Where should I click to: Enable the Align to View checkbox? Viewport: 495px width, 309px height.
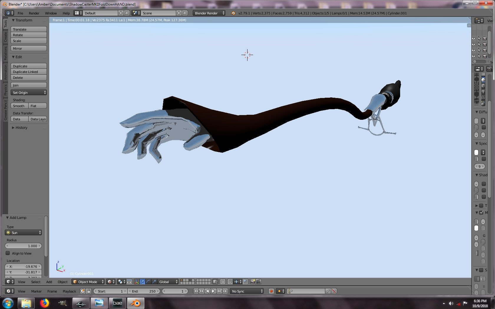click(8, 253)
